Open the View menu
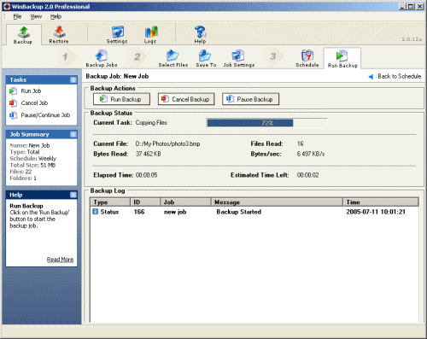 pos(36,16)
